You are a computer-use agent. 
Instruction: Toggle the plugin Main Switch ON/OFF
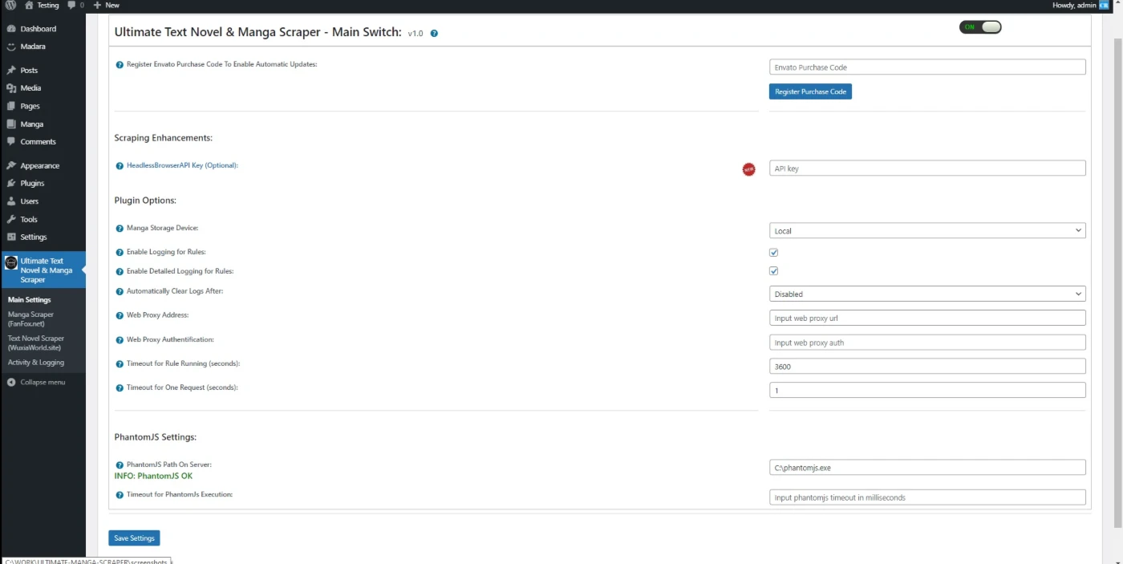click(980, 27)
